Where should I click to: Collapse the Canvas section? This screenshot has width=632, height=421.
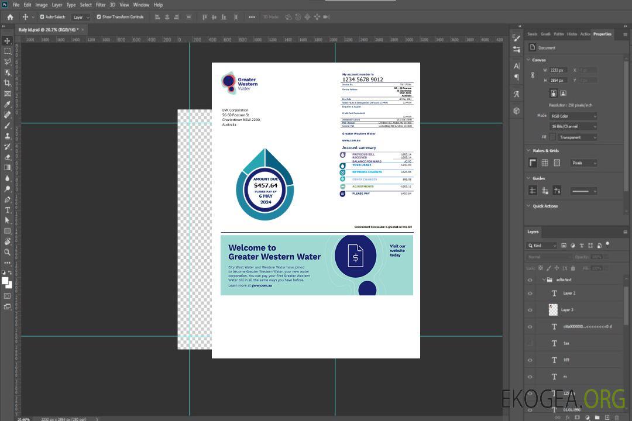(528, 60)
